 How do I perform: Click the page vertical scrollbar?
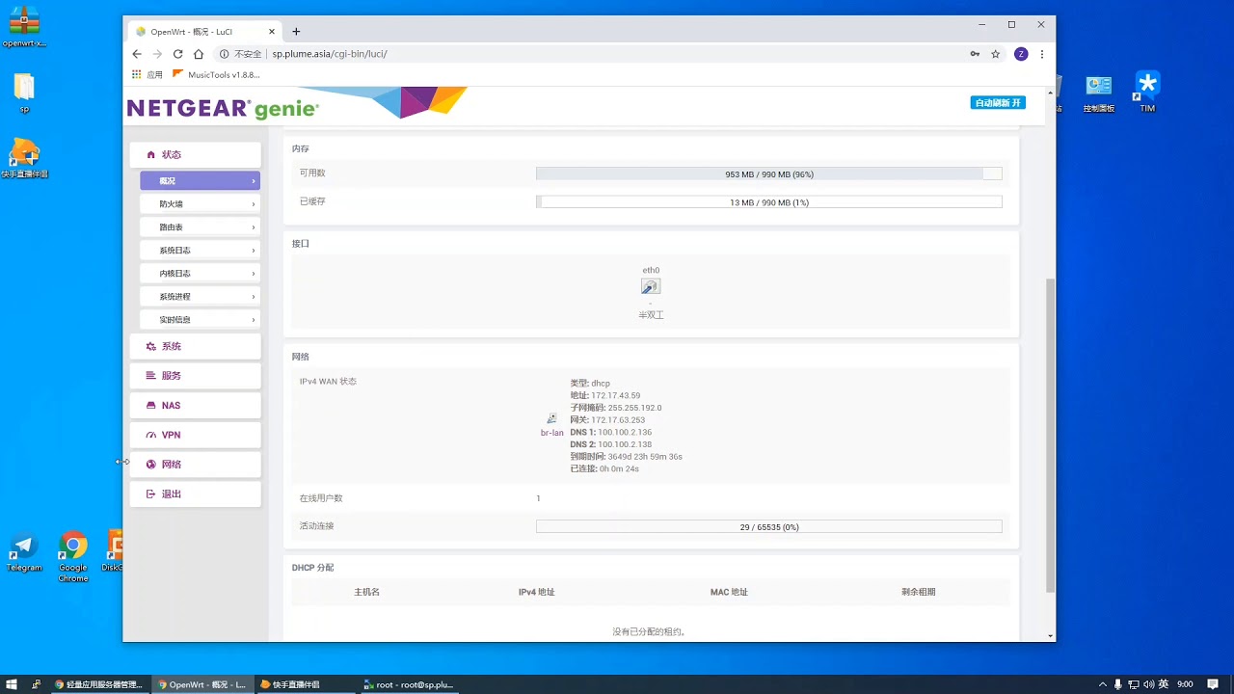pos(1051,435)
